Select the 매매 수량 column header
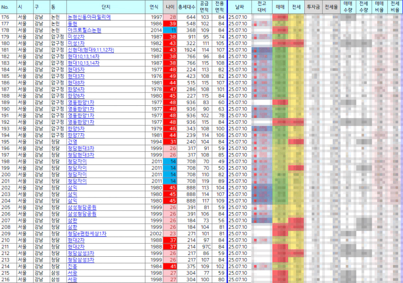 point(348,7)
